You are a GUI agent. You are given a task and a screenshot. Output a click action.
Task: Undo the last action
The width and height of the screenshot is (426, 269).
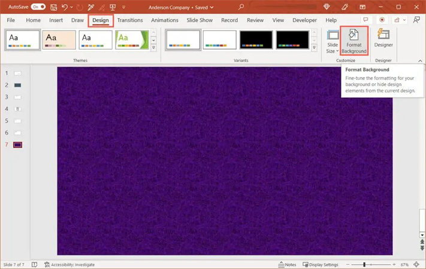tap(65, 6)
